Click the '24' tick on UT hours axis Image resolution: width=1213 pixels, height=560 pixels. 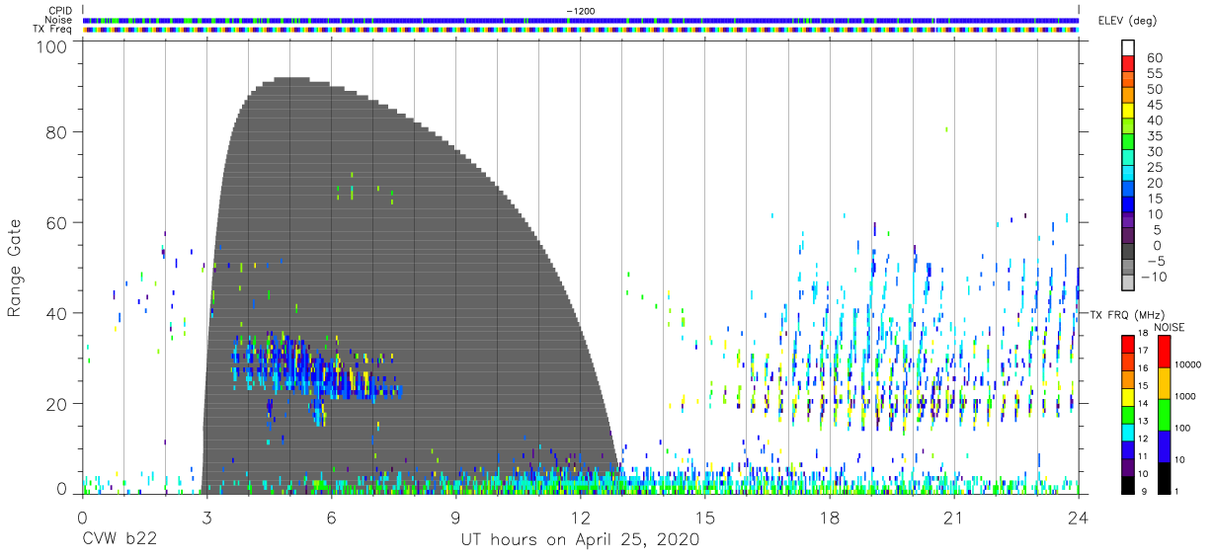1079,517
